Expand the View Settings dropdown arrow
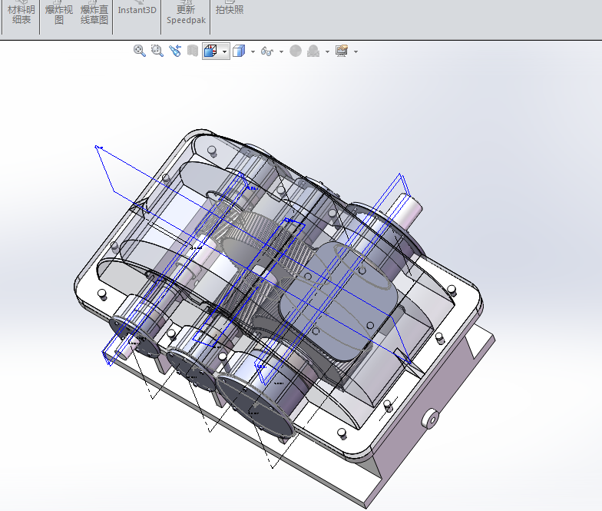Viewport: 602px width, 511px height. [356, 51]
